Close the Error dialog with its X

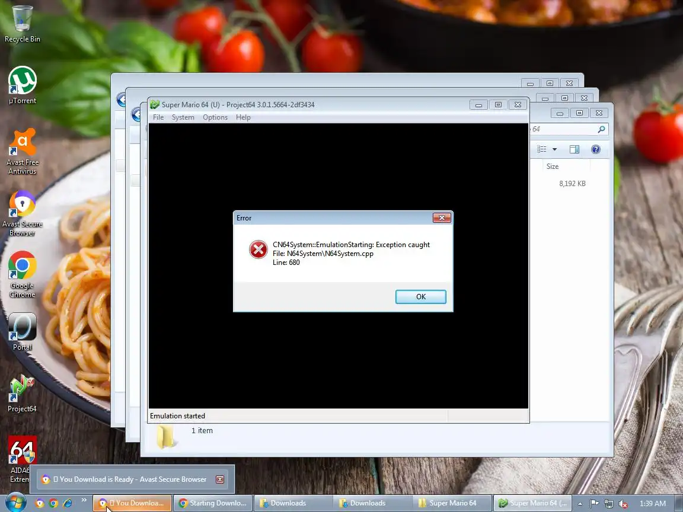[442, 217]
